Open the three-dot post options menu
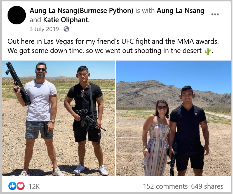 (x=215, y=15)
